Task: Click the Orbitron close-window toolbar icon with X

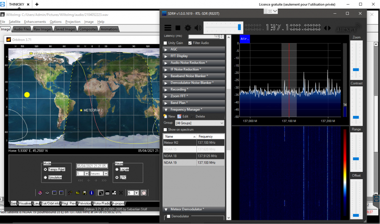Action: [x=61, y=193]
